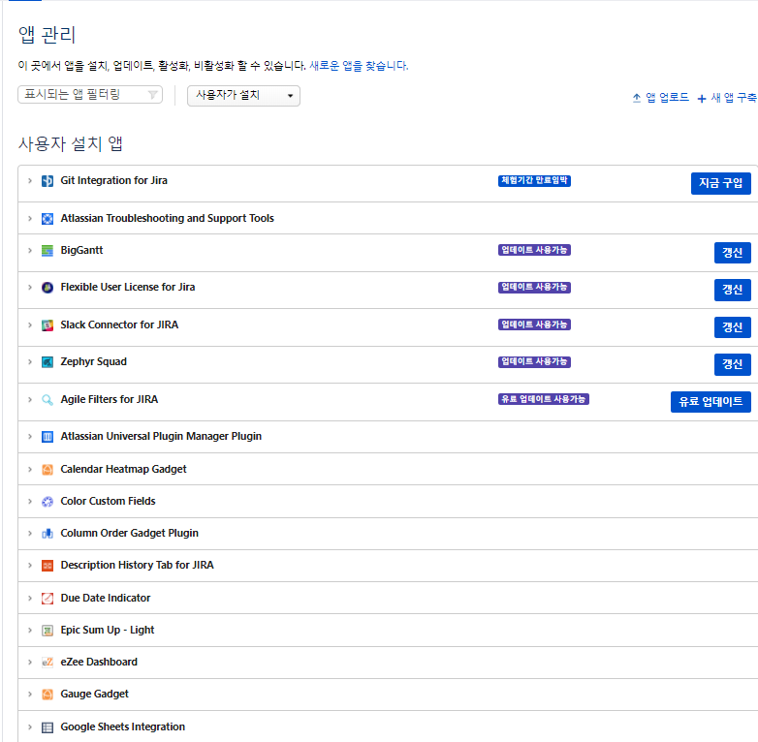Click the 갱신 button for BigGantt

[x=733, y=253]
